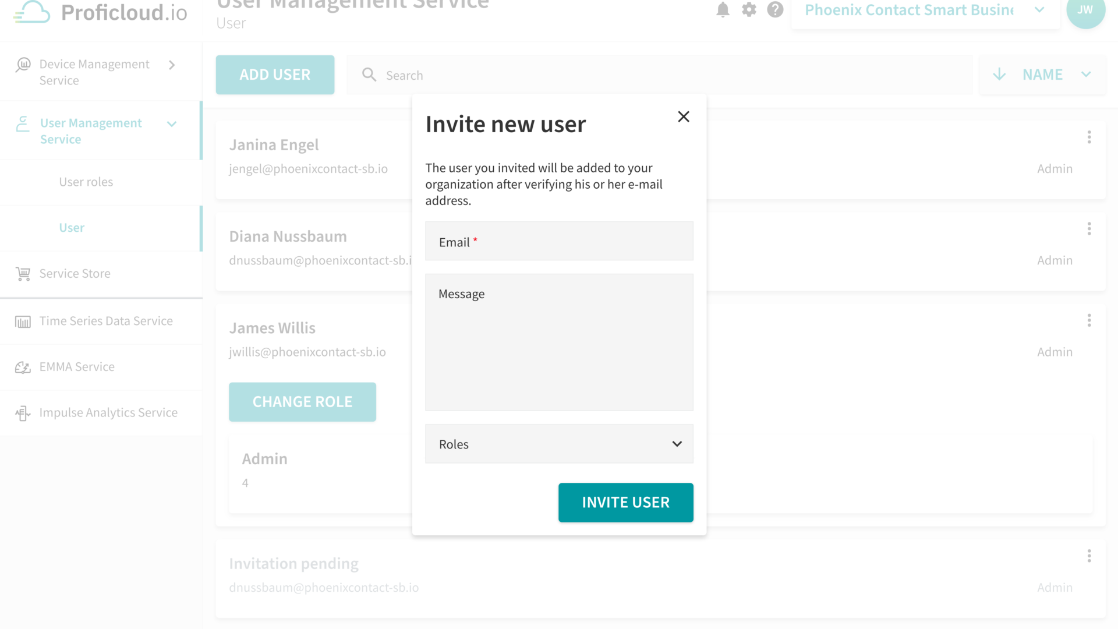Click the INVITE USER button

point(625,502)
